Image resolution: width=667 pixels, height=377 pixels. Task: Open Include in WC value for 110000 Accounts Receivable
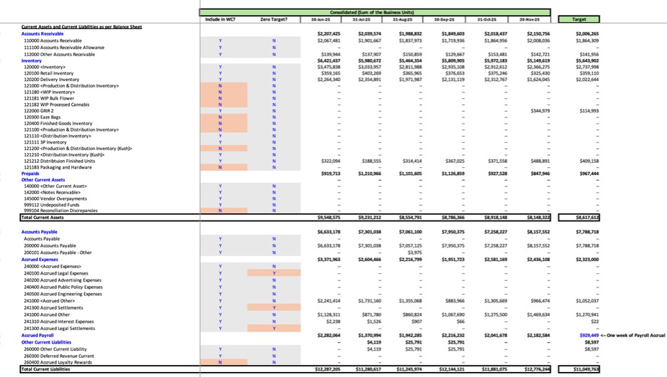click(219, 41)
